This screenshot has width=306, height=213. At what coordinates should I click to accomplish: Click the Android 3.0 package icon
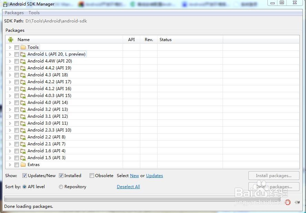[23, 124]
